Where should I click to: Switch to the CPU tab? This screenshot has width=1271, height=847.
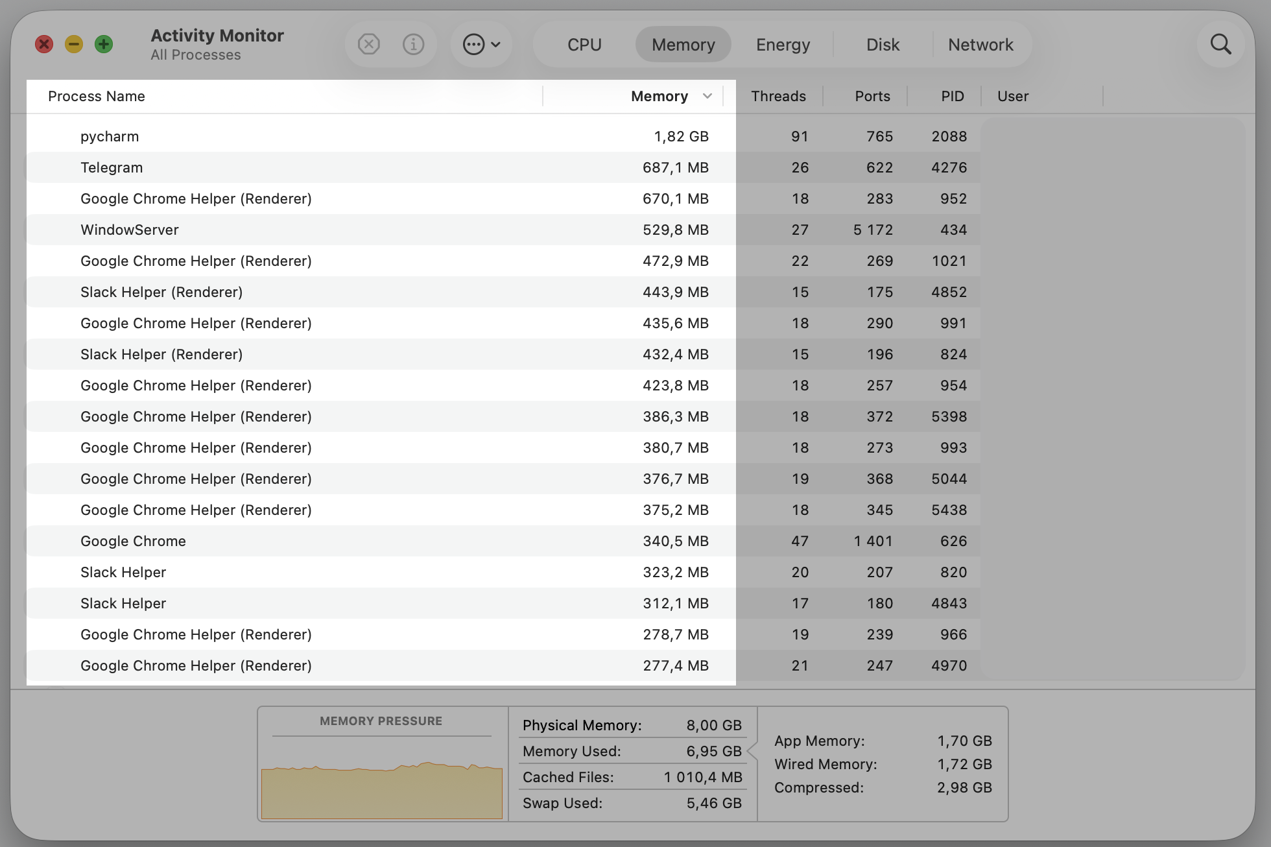pyautogui.click(x=584, y=44)
